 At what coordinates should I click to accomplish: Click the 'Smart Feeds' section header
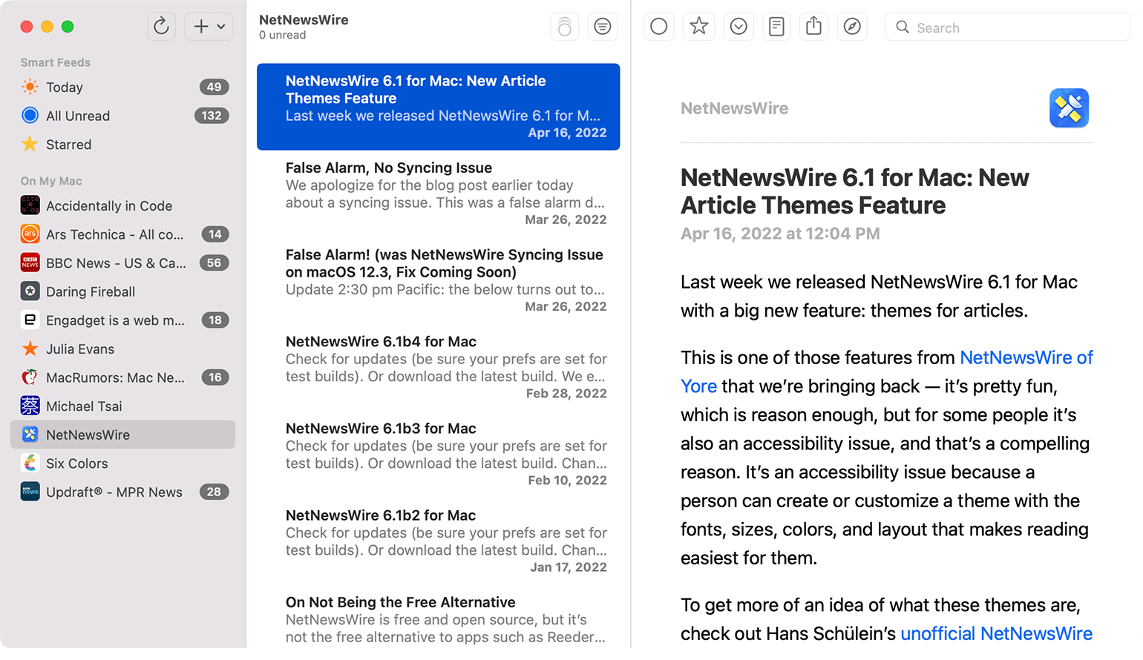point(56,62)
